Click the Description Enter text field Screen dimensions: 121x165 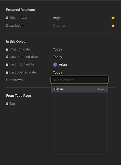[x=60, y=26]
